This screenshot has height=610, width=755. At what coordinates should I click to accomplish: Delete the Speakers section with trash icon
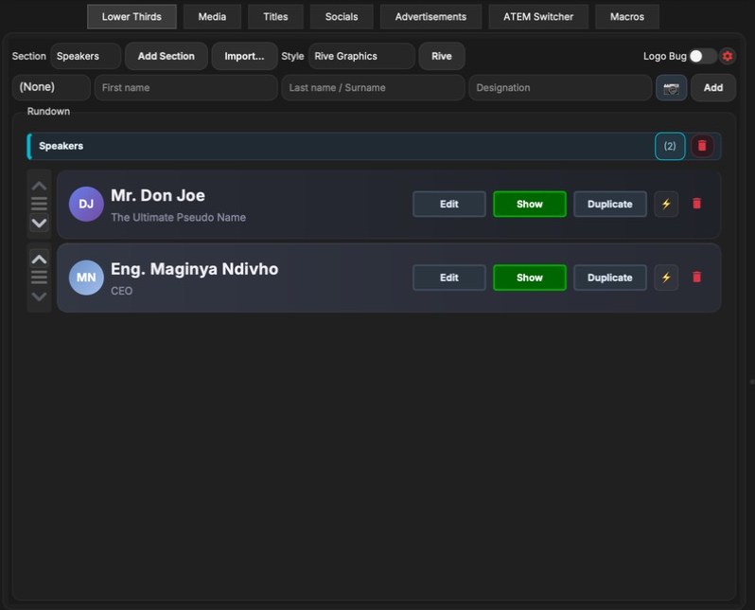[x=702, y=146]
